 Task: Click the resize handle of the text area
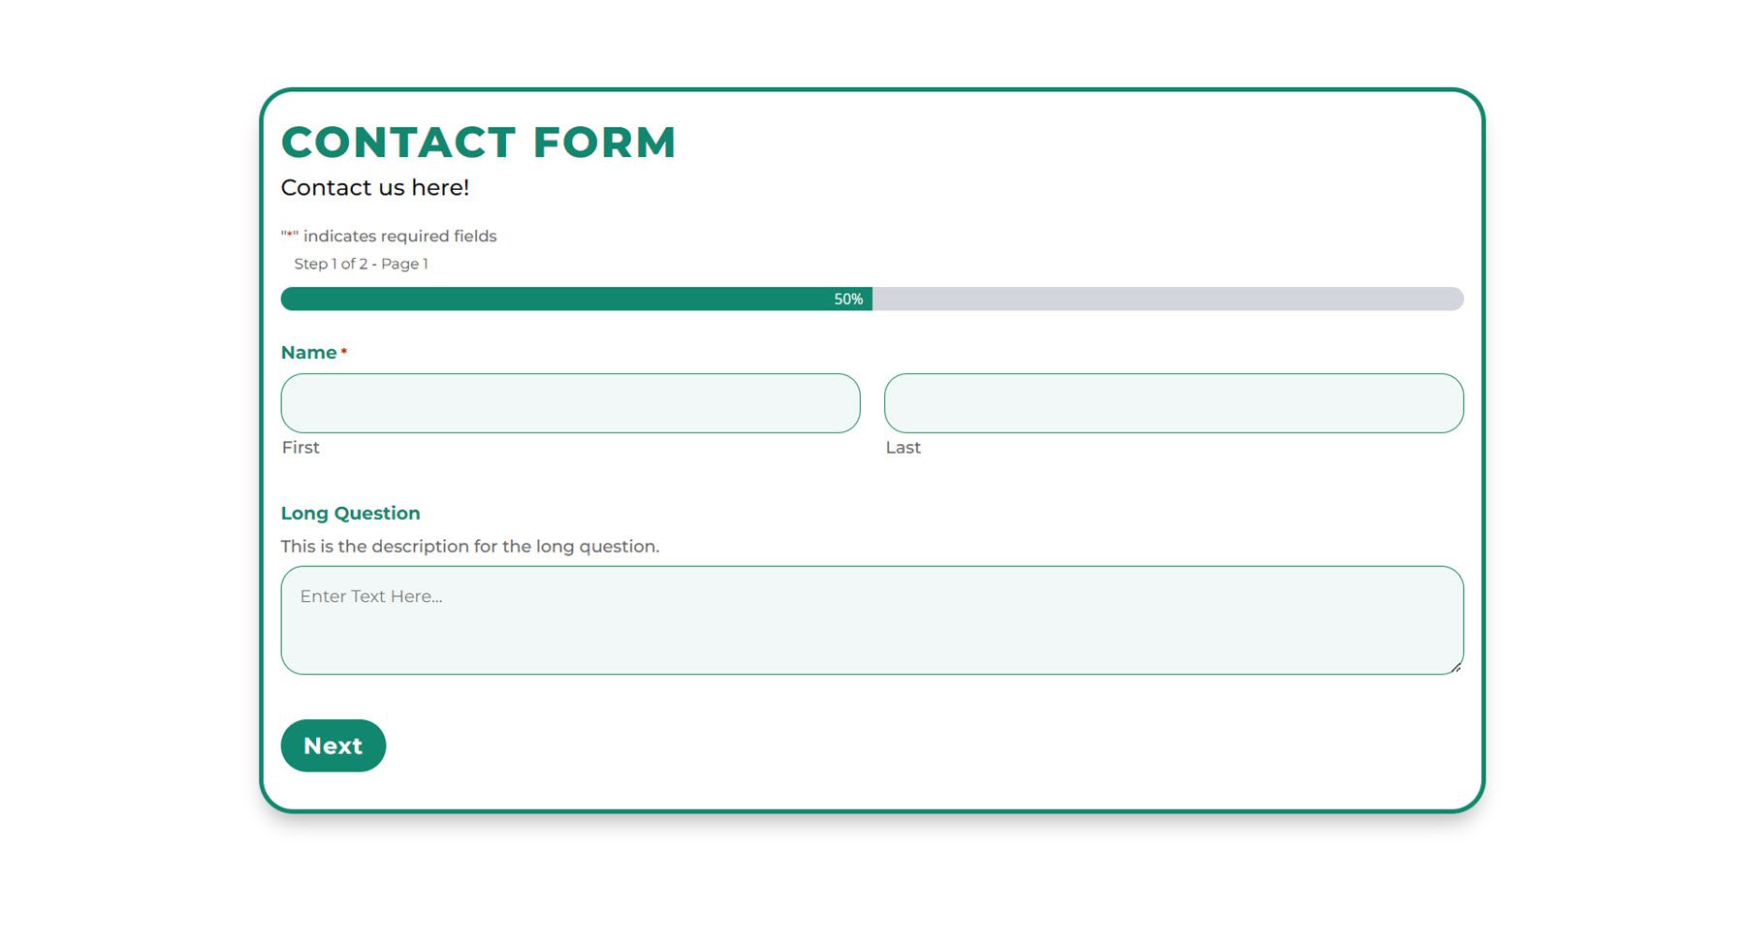tap(1459, 668)
